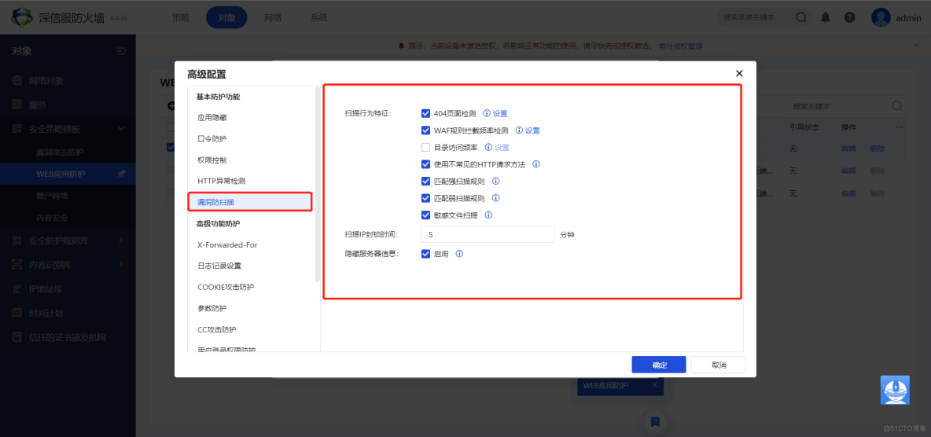This screenshot has height=437, width=931.
Task: Expand the 内容识别库 sidebar group
Action: pyautogui.click(x=121, y=264)
